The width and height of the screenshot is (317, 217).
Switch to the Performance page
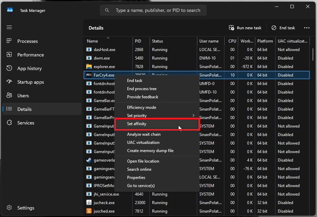click(x=42, y=55)
